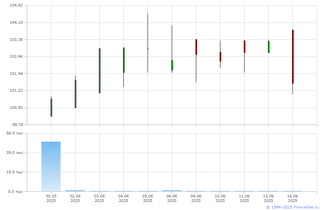This screenshot has height=210, width=322.
Task: Click the 104,82 price axis label
Action: click(16, 5)
